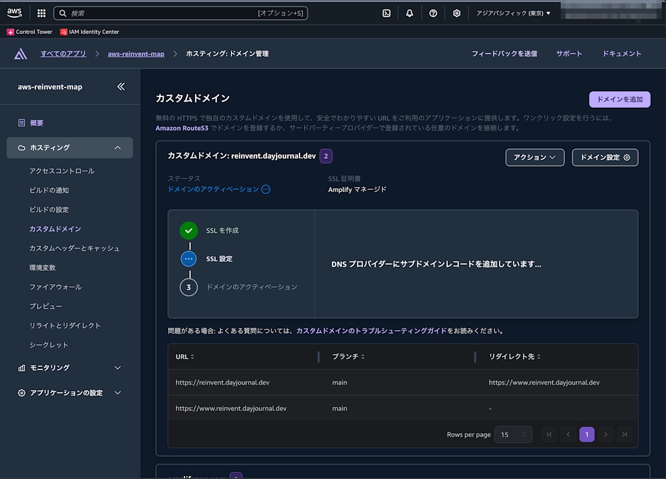Select page 1 in pagination
The width and height of the screenshot is (666, 479).
click(587, 435)
